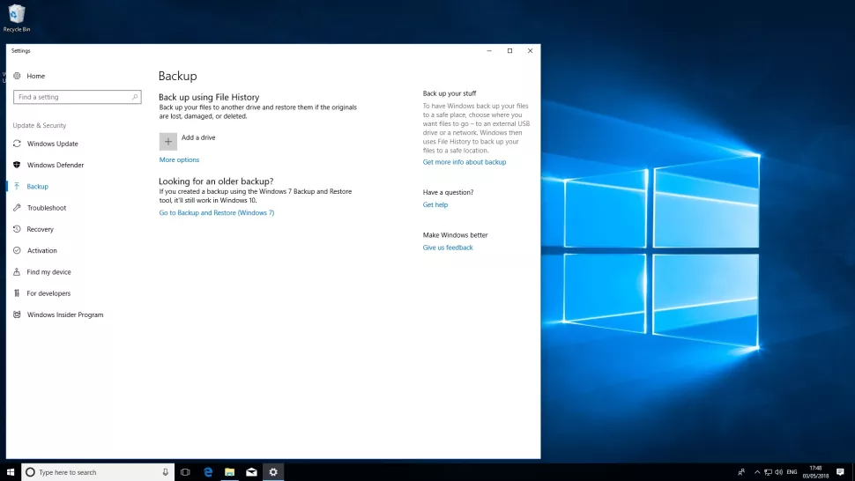Click the network icon in system tray
The image size is (855, 481).
click(x=768, y=472)
